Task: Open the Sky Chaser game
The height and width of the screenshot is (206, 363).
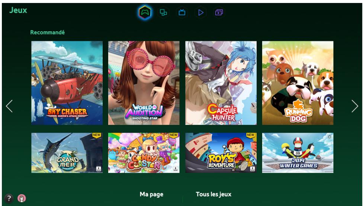Action: [x=67, y=83]
